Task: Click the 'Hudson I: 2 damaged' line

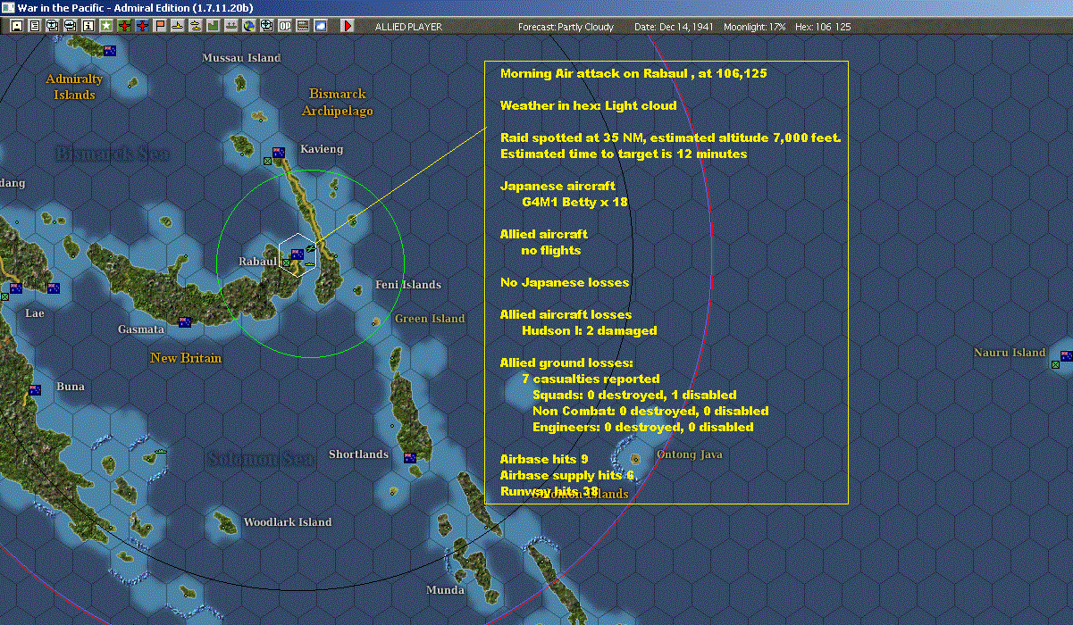Action: tap(590, 330)
